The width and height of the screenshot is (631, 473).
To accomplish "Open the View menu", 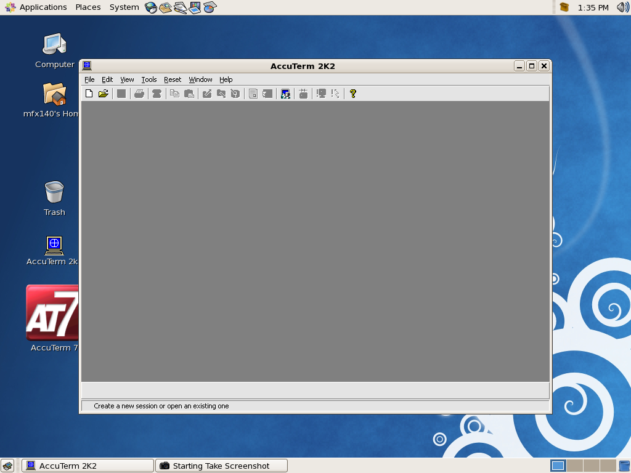I will tap(127, 79).
